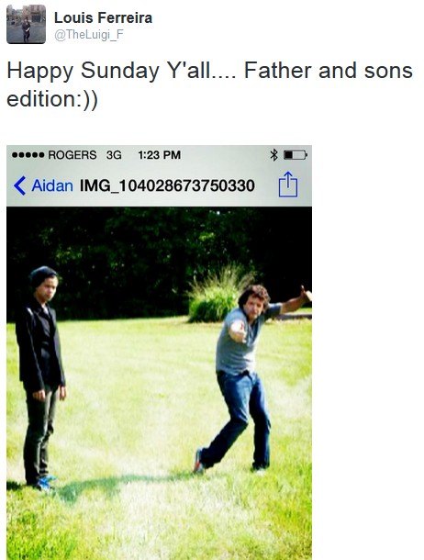This screenshot has width=424, height=560.
Task: Click the battery indicator icon
Action: tap(296, 155)
